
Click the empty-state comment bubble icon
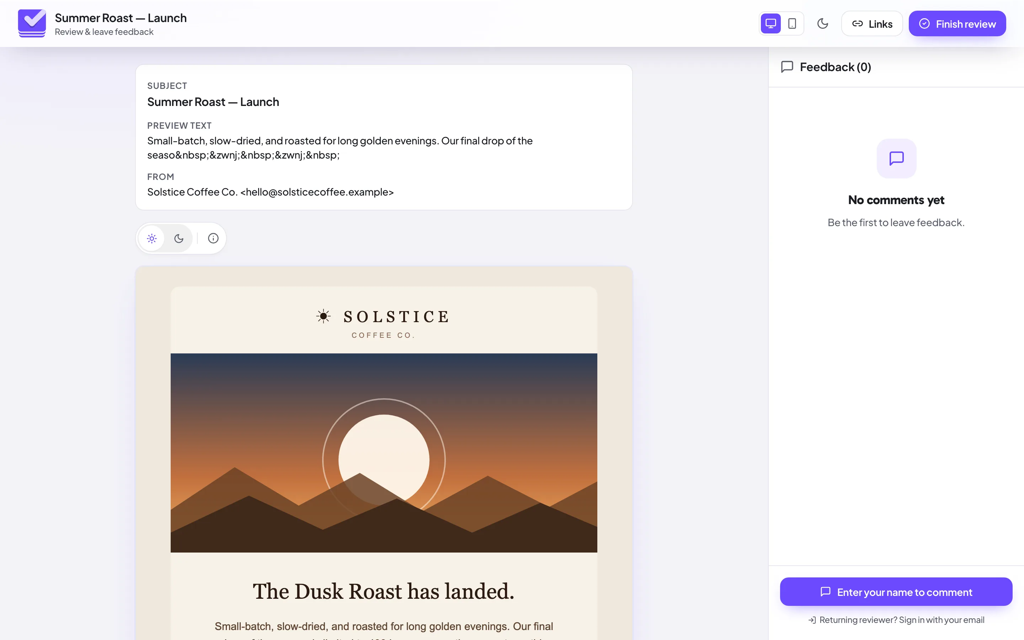coord(896,158)
